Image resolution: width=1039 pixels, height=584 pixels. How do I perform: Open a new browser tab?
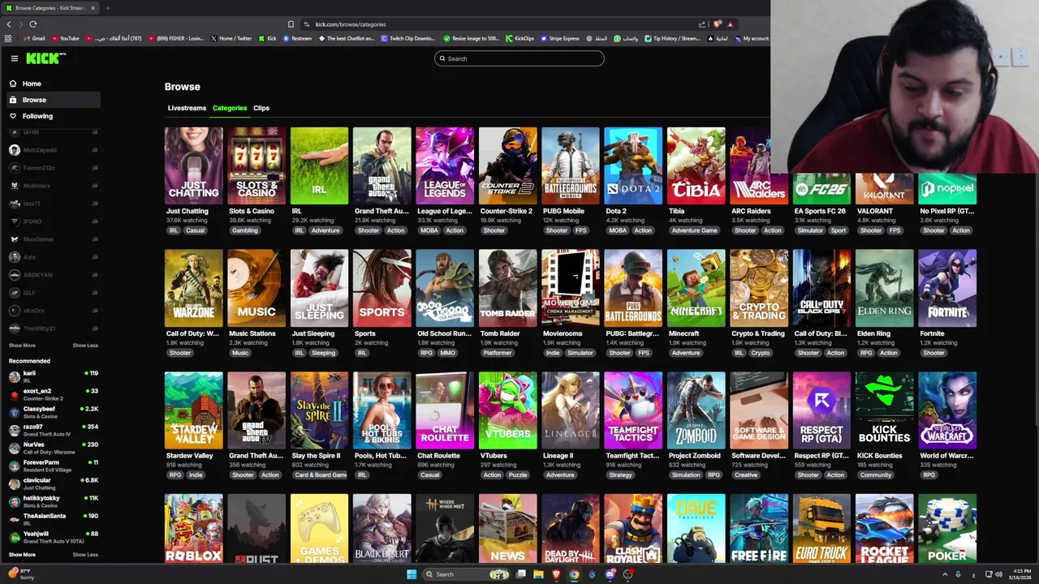[x=107, y=8]
